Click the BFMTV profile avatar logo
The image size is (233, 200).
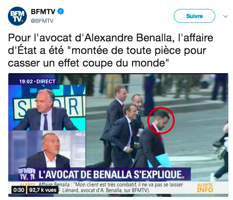point(17,16)
